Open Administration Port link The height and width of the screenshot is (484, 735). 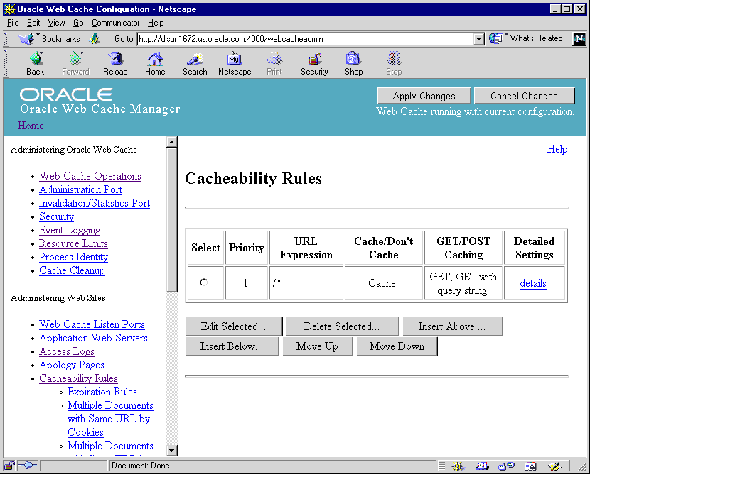tap(80, 189)
